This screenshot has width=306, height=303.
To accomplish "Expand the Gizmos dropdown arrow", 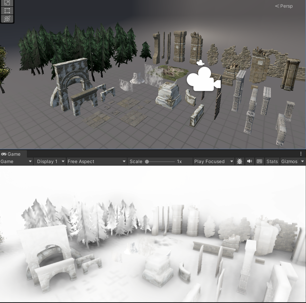I will (x=302, y=161).
